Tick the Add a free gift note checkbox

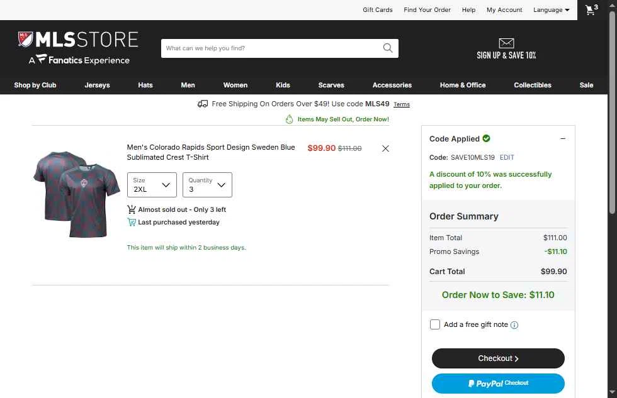click(x=435, y=324)
